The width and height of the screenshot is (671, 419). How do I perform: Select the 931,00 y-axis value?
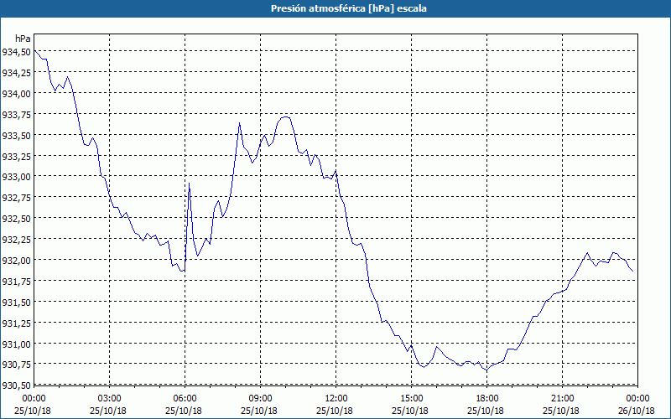coord(16,344)
